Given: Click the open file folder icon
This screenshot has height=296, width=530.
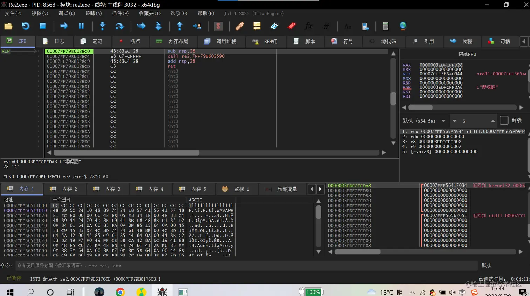Looking at the screenshot, I should pos(8,26).
